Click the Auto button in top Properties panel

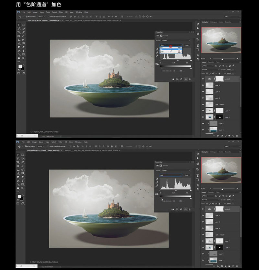coord(187,45)
